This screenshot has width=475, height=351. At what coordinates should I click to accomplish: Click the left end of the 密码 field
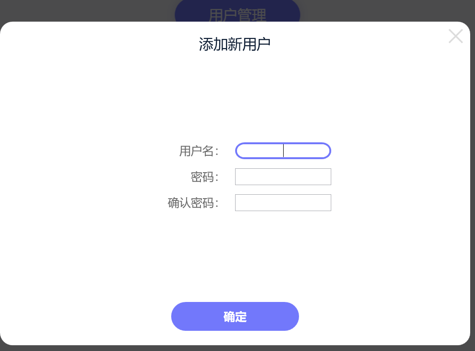tap(240, 176)
